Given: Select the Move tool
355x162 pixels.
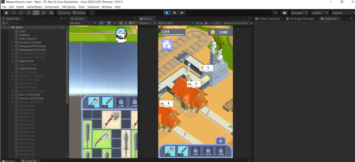Looking at the screenshot, I should coord(13,13).
